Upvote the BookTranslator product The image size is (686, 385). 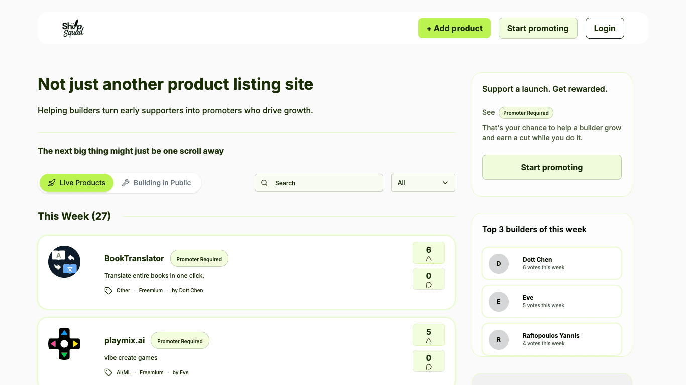pos(428,253)
